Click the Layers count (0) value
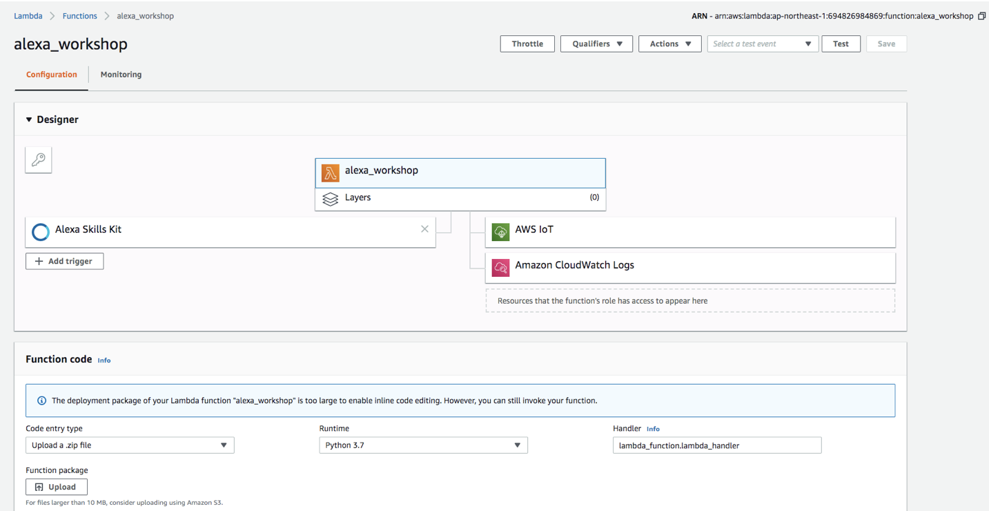The height and width of the screenshot is (511, 989). point(594,197)
